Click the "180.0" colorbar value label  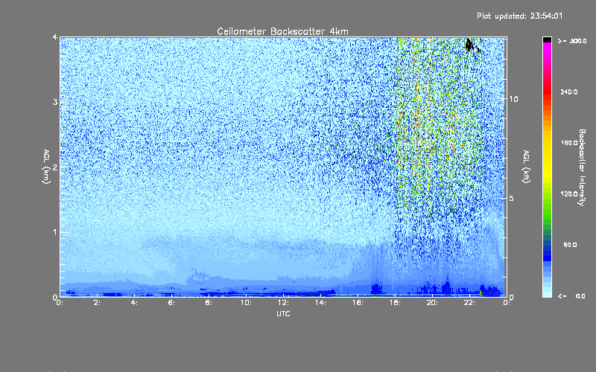click(x=569, y=143)
